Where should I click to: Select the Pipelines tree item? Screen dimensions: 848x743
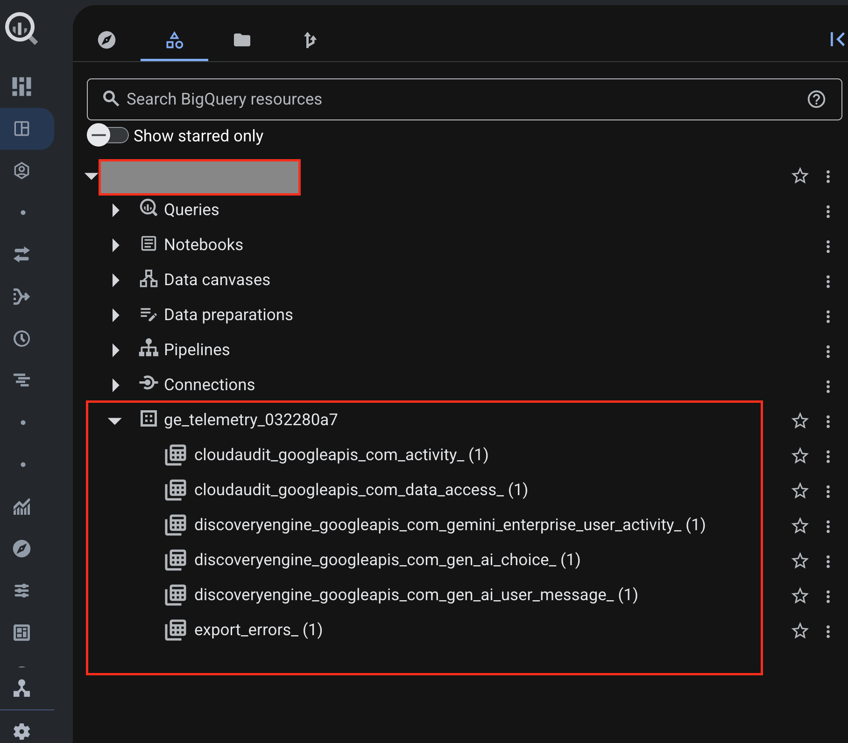pos(197,350)
